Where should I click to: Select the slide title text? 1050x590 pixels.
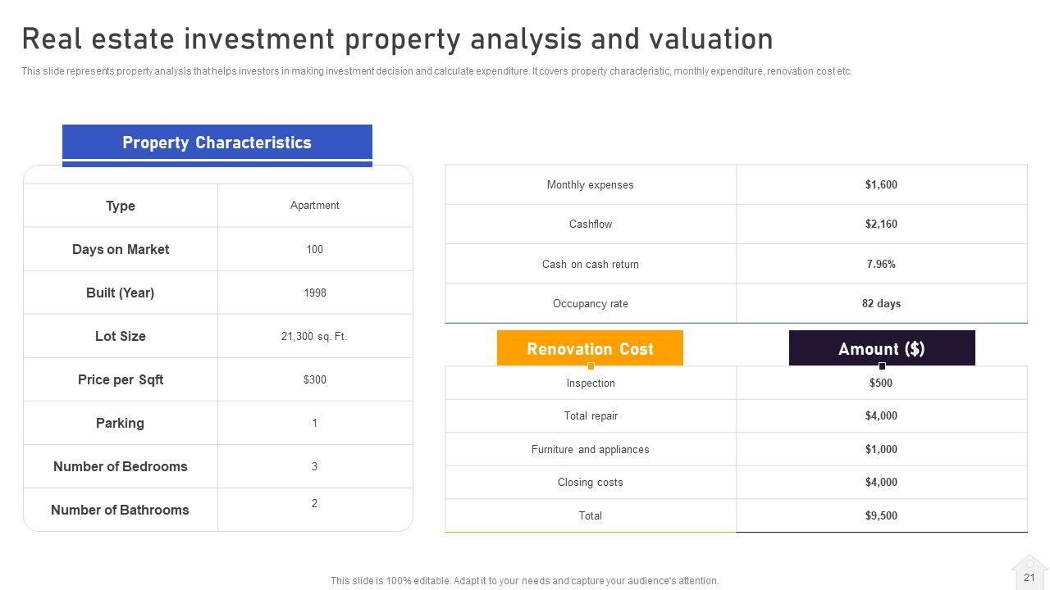click(x=398, y=39)
